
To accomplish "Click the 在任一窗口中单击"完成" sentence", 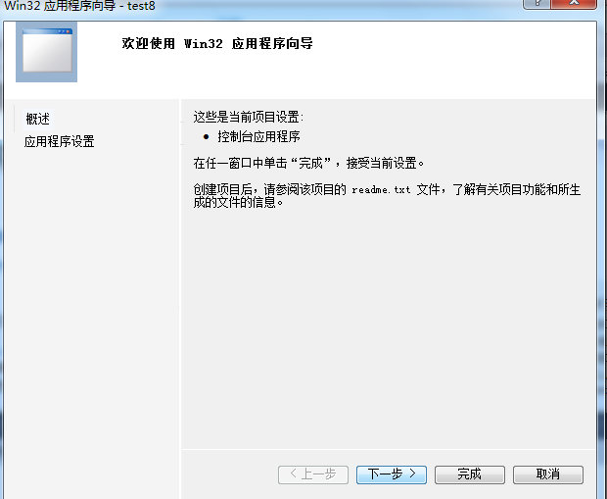I will [308, 164].
